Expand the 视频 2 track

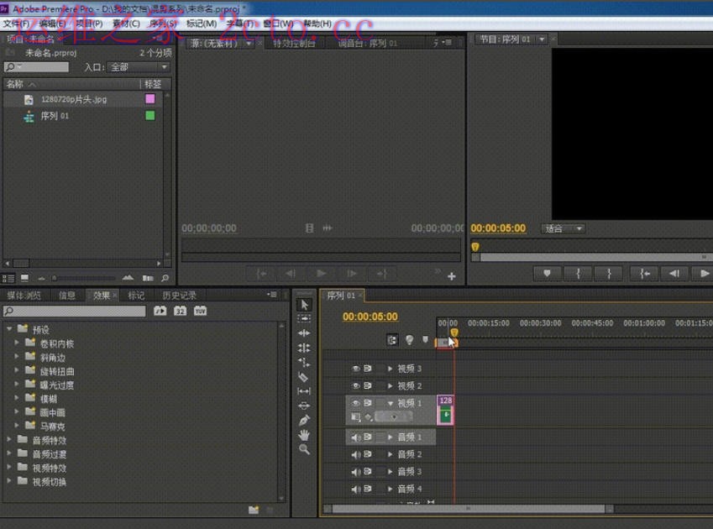pos(390,386)
